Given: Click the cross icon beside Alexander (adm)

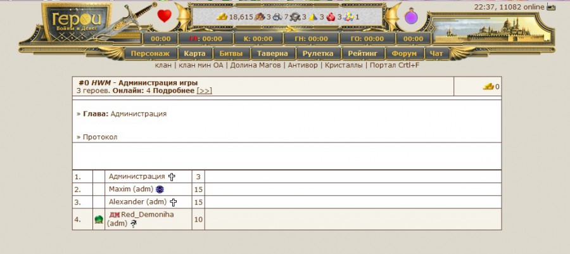Looking at the screenshot, I should click(174, 202).
